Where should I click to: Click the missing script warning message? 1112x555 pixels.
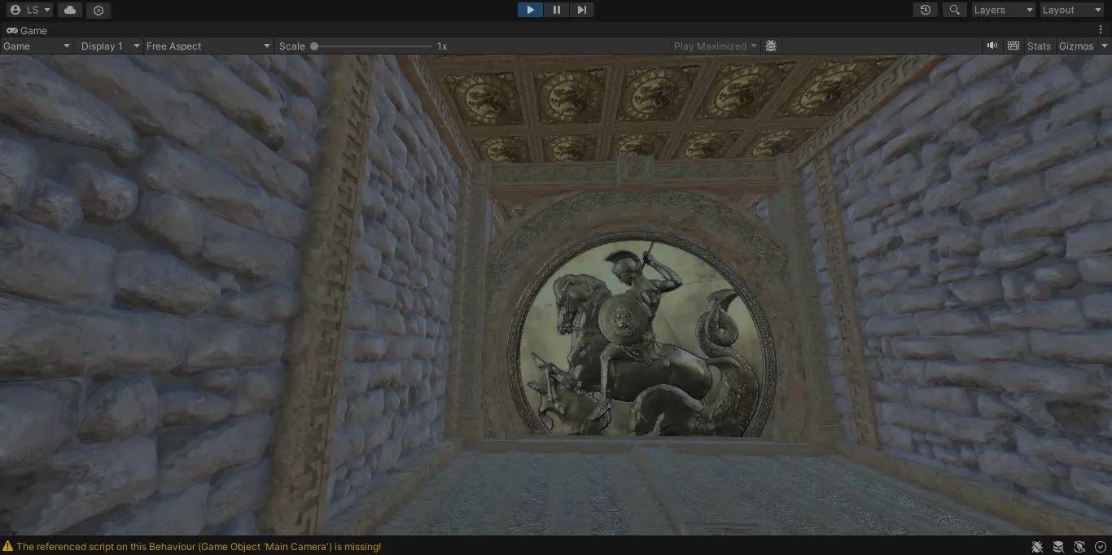tap(199, 547)
